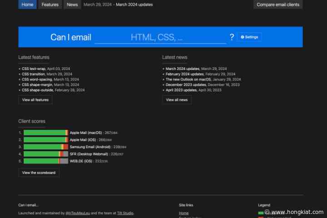
Task: Open CSS shape-margin feature
Action: pyautogui.click(x=37, y=84)
